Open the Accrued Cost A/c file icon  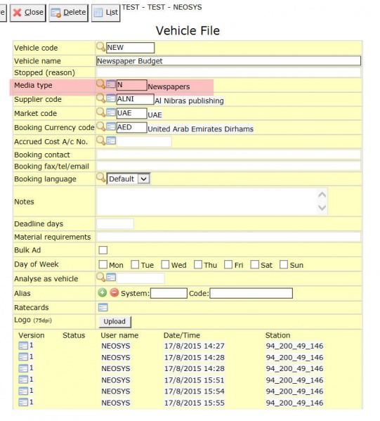coord(111,141)
